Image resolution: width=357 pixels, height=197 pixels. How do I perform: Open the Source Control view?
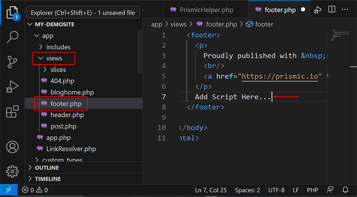(12, 62)
